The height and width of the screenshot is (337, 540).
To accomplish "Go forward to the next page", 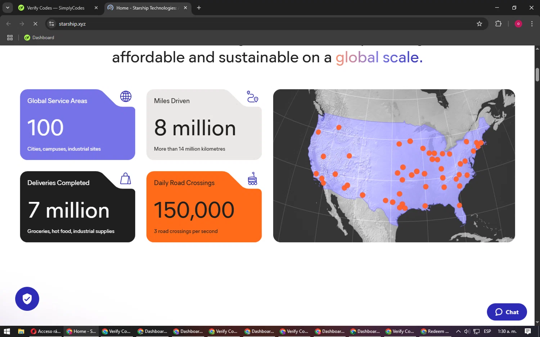I will click(x=22, y=24).
